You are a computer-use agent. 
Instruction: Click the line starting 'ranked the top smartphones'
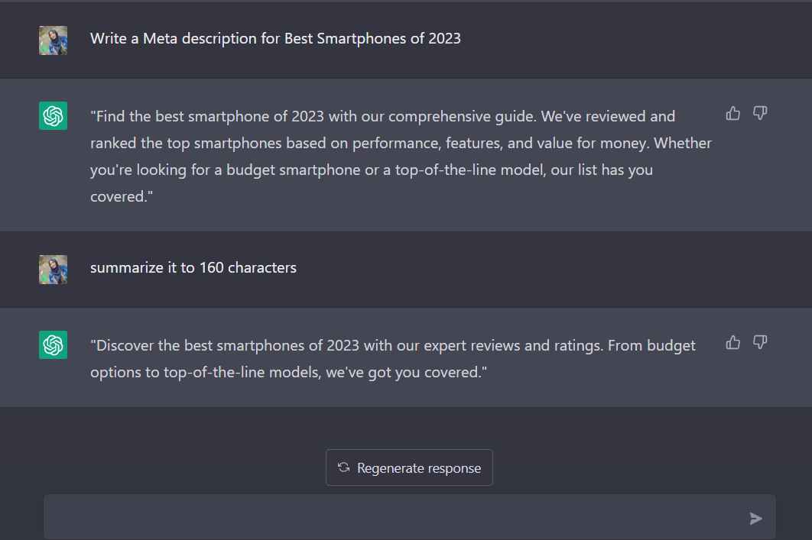click(401, 143)
